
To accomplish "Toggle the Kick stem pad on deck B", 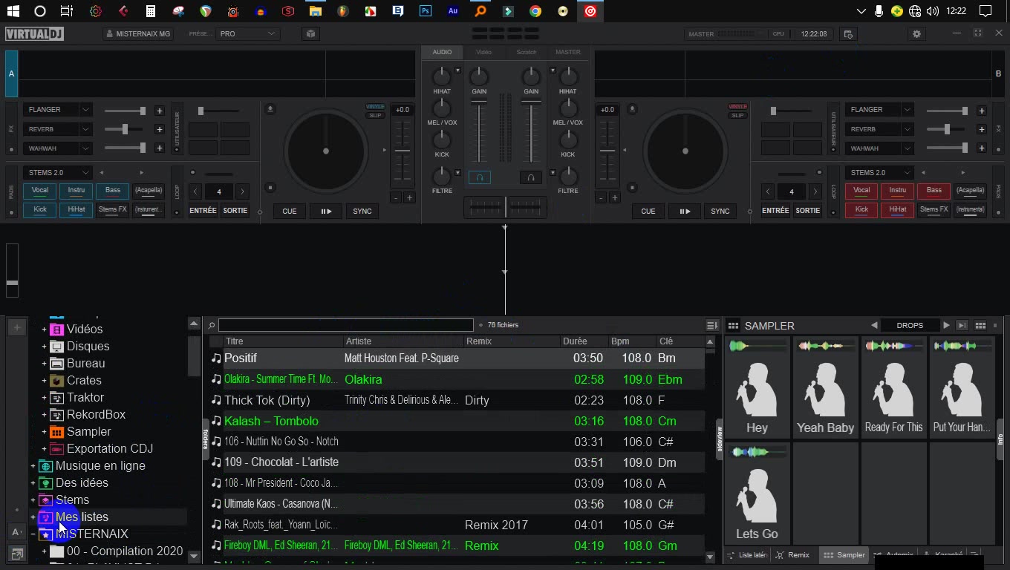I will tap(861, 210).
